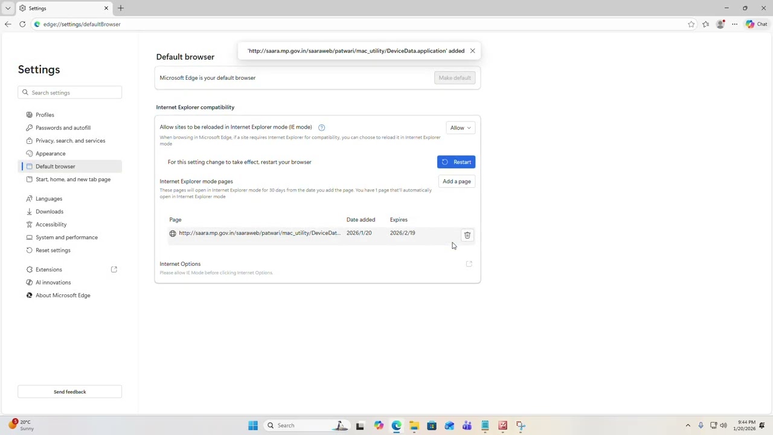
Task: Expand the Allow IE mode dropdown
Action: click(x=460, y=128)
